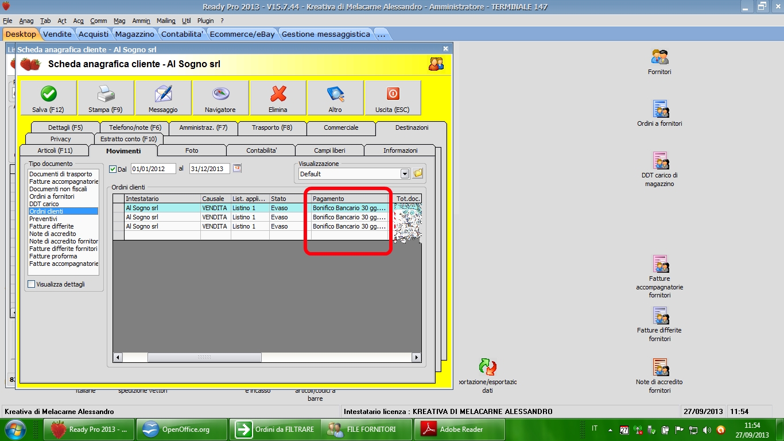Open the Plugin menu
Screen dimensions: 784x441
point(205,21)
